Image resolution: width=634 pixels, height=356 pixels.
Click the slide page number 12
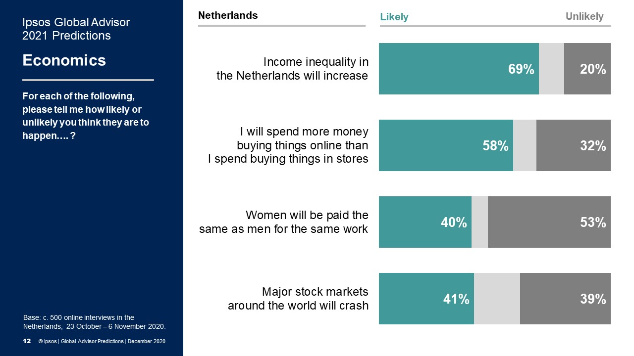click(27, 341)
